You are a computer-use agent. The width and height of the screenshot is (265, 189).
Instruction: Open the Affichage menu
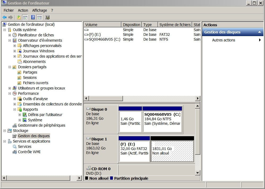(39, 11)
